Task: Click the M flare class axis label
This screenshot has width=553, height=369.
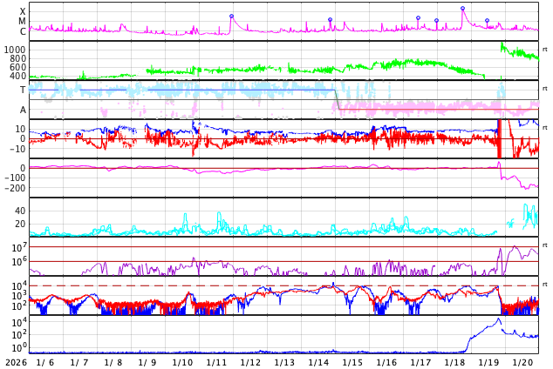Action: tap(23, 22)
